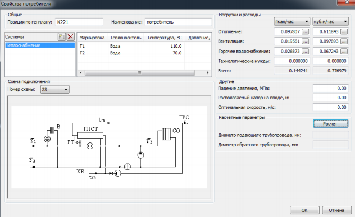The image size is (355, 217).
Task: Click the Позиция по генплану field K221
Action: (x=79, y=22)
